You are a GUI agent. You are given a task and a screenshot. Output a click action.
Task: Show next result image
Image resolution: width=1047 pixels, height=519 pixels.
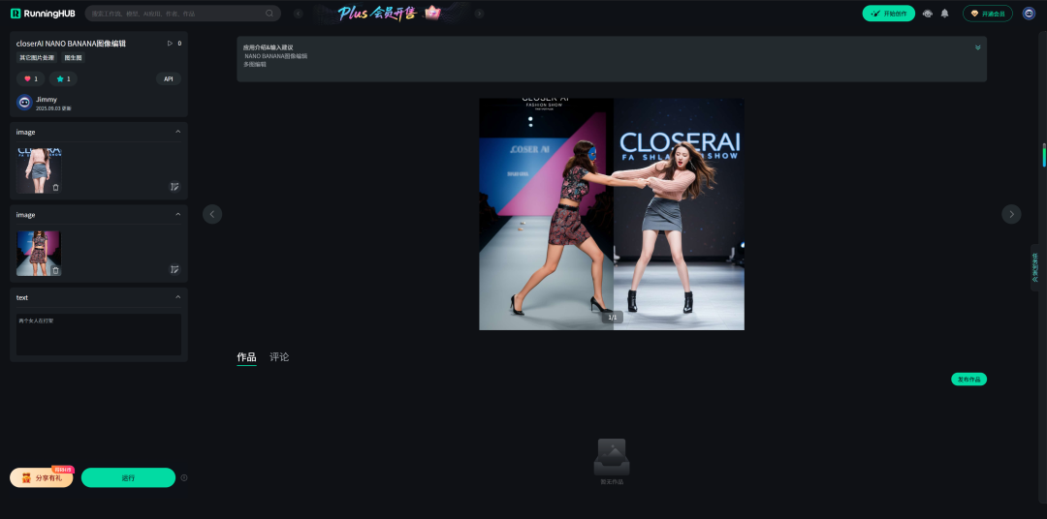pos(1011,214)
